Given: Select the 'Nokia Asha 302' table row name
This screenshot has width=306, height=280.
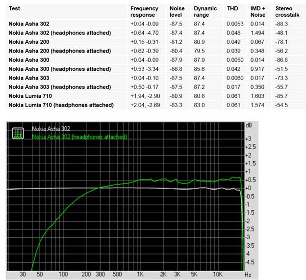Looking at the screenshot, I should click(x=29, y=24).
